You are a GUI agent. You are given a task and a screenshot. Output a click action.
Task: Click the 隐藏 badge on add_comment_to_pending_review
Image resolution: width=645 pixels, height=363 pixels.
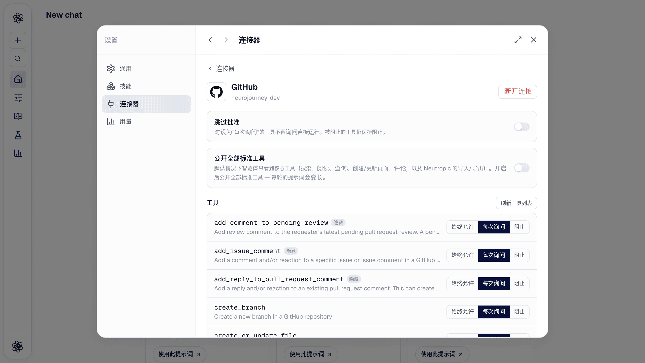[x=338, y=223]
